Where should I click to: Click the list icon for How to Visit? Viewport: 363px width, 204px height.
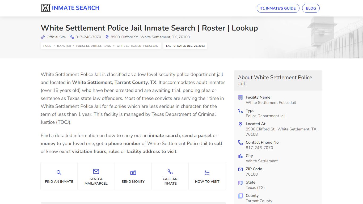click(x=207, y=173)
